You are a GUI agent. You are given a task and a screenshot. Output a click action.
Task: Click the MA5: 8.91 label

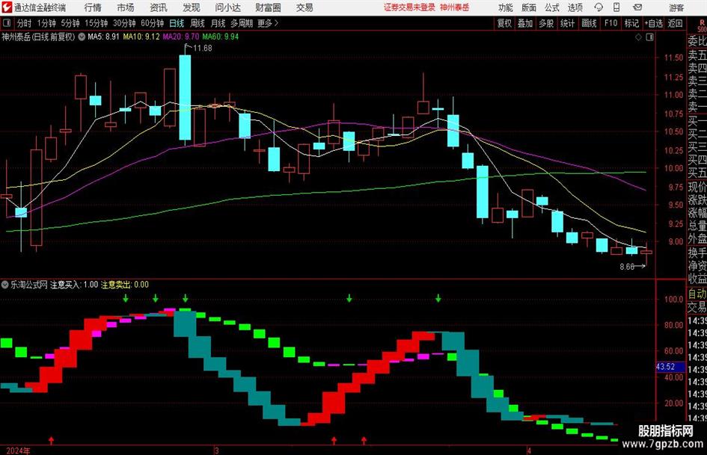click(103, 37)
